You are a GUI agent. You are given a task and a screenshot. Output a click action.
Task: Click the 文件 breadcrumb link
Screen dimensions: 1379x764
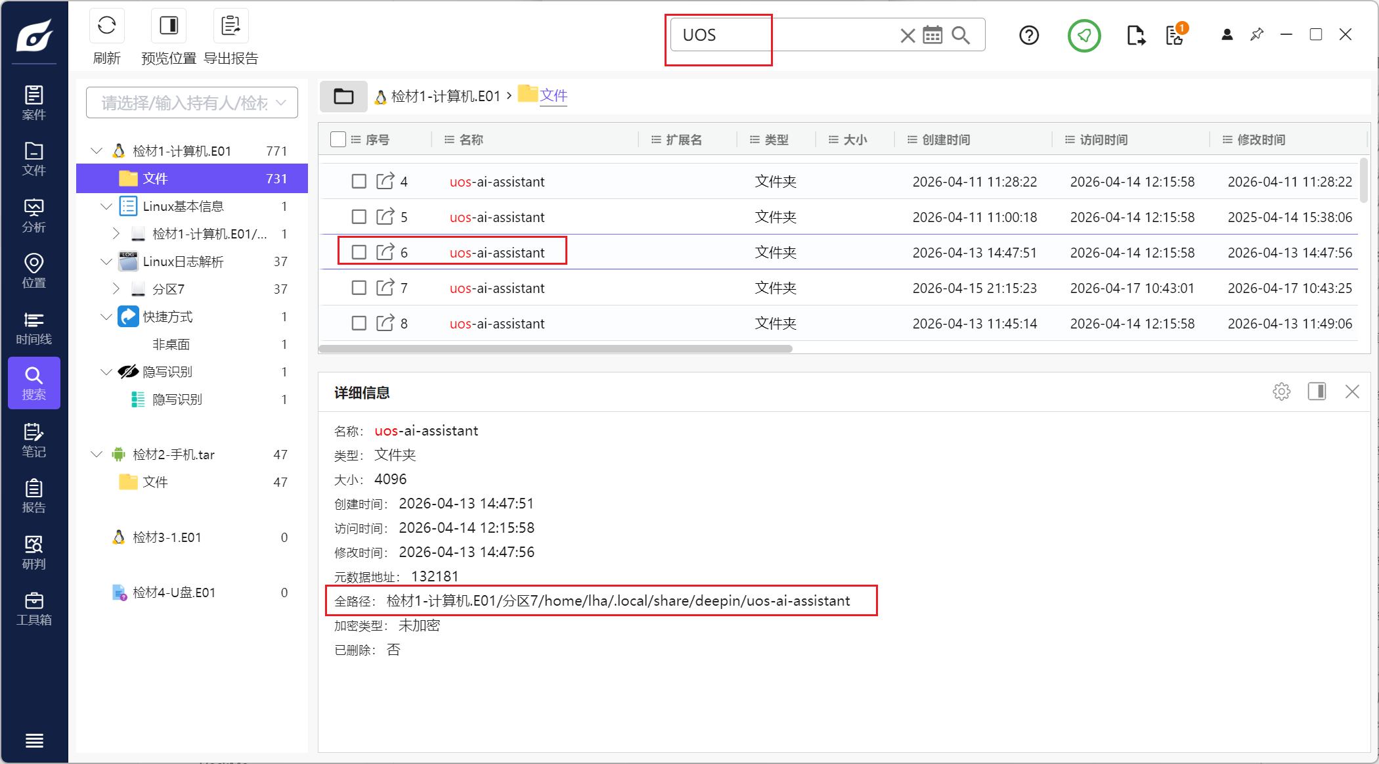point(554,96)
